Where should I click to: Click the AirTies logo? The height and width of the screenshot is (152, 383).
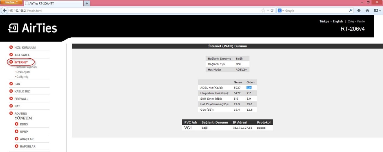tap(32, 28)
